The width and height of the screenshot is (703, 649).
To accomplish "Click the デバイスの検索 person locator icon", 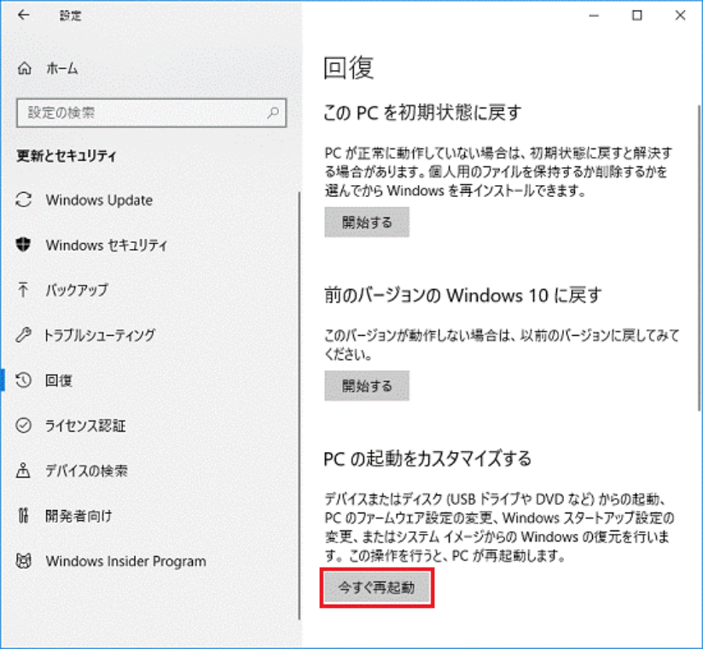I will [23, 471].
